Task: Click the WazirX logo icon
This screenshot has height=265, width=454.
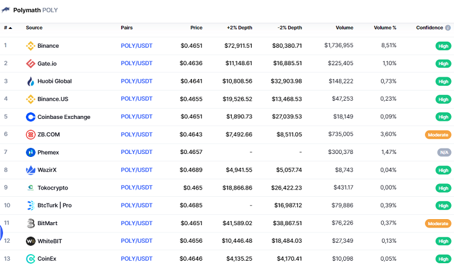Action: 31,170
